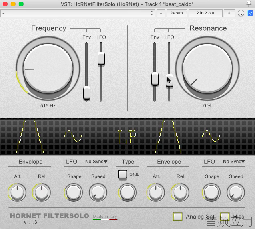This screenshot has height=229, width=255.
Task: Click the Frequency LFO slider handle
Action: pyautogui.click(x=101, y=59)
